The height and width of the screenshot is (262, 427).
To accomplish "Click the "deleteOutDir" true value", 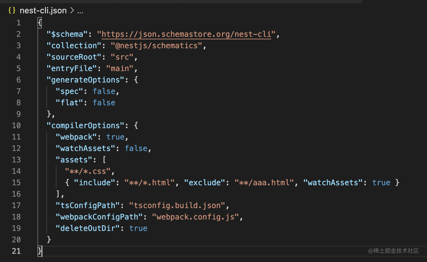I will tap(138, 228).
